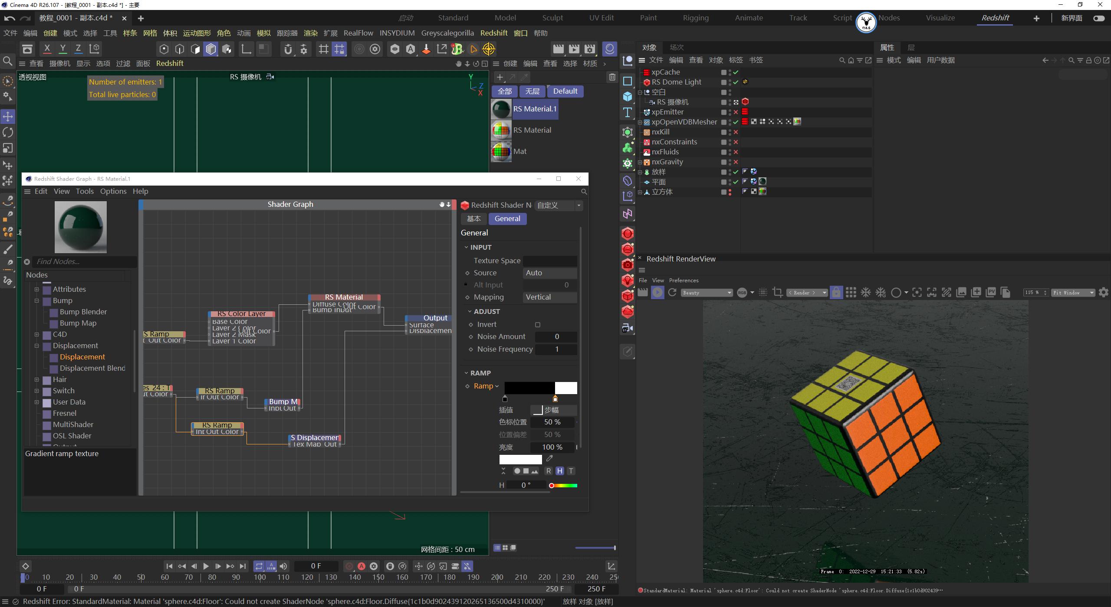This screenshot has width=1111, height=607.
Task: Activate the crop region tool in RenderView
Action: pyautogui.click(x=778, y=292)
